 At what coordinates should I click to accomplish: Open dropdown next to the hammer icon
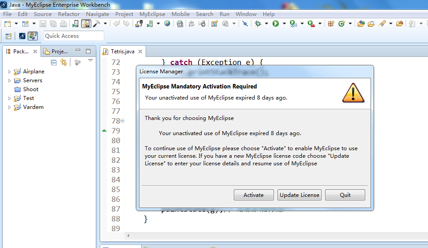coord(105,24)
